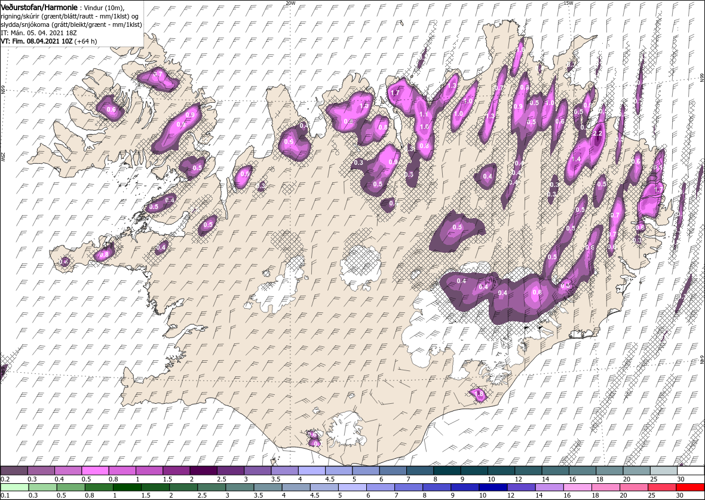This screenshot has height=500, width=705.
Task: Select the deep blue swatch starting at 10, lower legend
Action: point(493,487)
